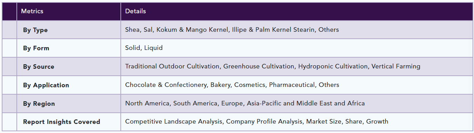
Task: Select the By Application row label
Action: pos(46,85)
